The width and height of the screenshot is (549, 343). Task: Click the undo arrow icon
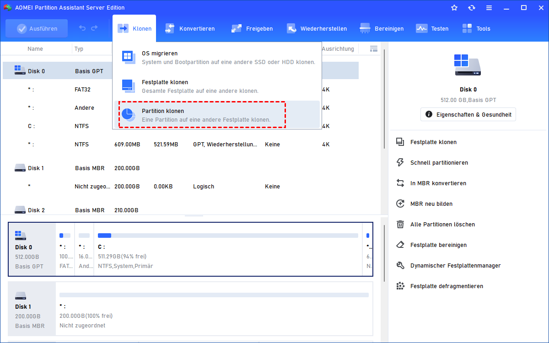click(x=82, y=28)
